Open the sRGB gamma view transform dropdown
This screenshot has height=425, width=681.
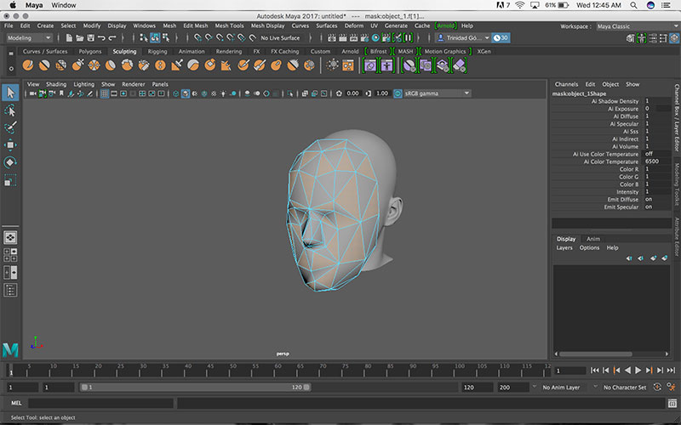click(437, 93)
